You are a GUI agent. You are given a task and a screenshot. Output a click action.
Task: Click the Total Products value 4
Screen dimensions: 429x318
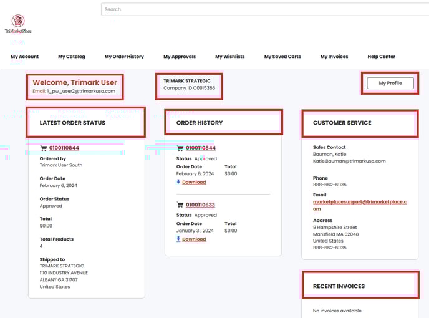[x=41, y=246]
